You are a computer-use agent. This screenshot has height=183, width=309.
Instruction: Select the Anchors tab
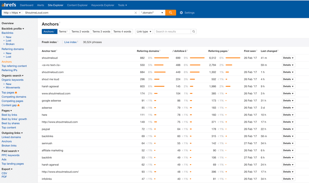click(x=49, y=32)
